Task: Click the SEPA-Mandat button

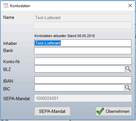Action: point(52,111)
